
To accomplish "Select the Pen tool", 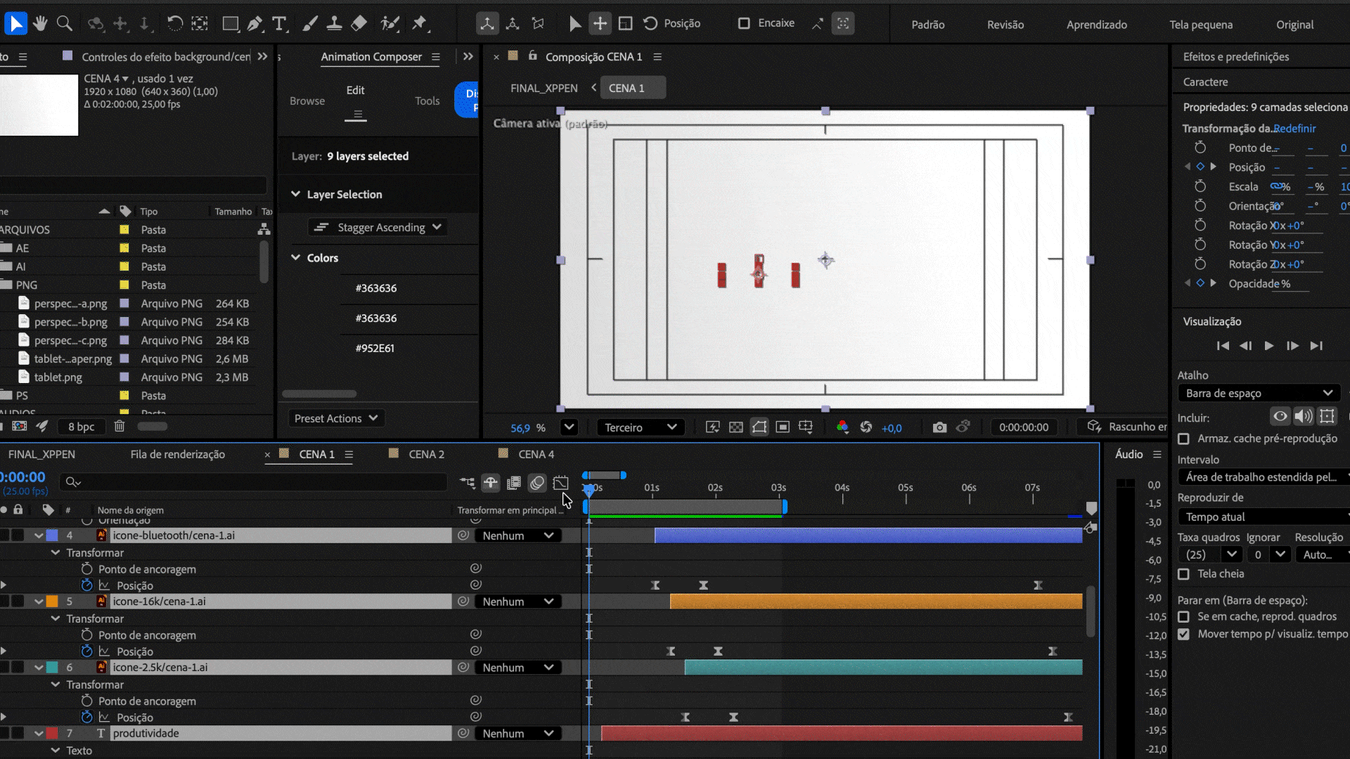I will [255, 23].
